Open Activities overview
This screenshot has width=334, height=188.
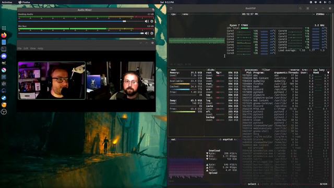(7, 2)
